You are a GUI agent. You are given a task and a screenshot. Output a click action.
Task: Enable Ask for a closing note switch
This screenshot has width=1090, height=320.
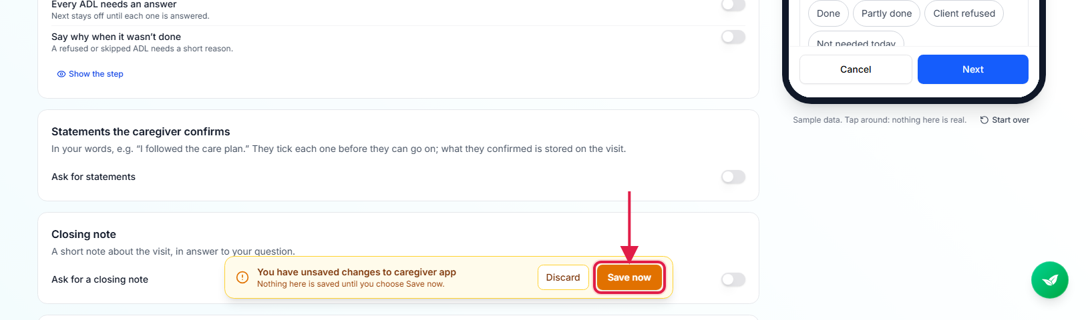(x=733, y=279)
